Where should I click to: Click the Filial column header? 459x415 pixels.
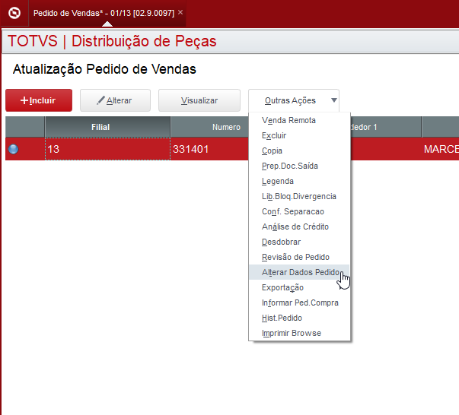click(107, 127)
